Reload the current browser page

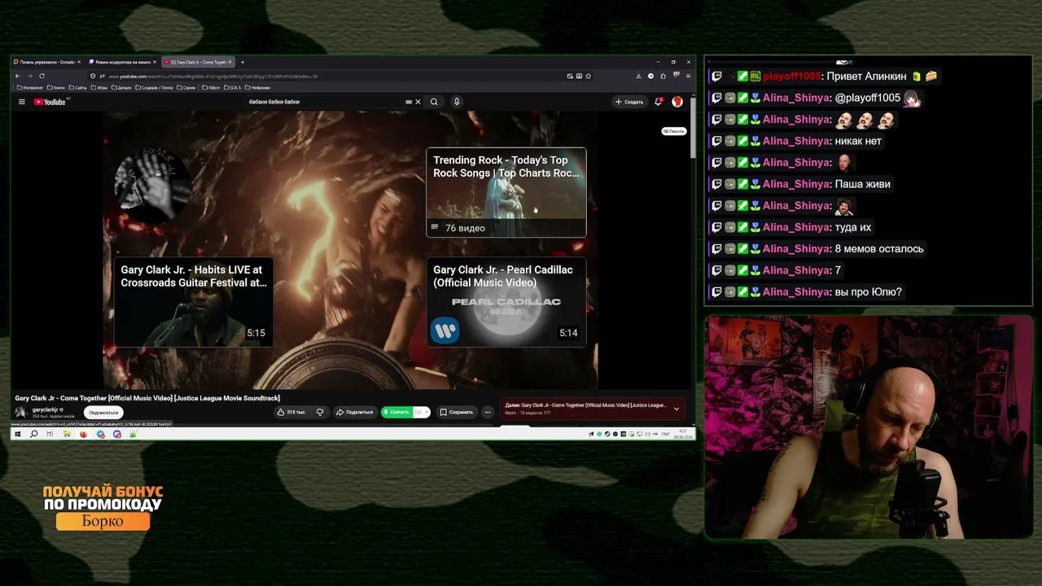(42, 76)
